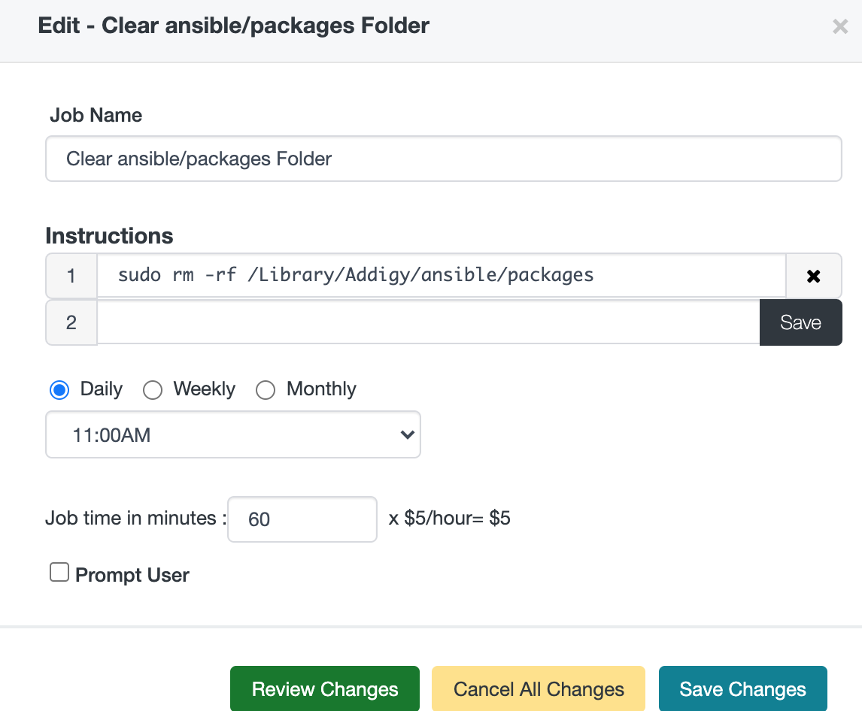862x711 pixels.
Task: Click the Instructions heading
Action: (x=109, y=236)
